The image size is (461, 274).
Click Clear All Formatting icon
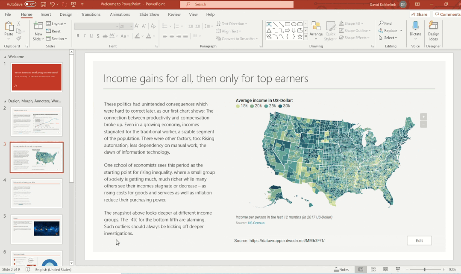[x=153, y=26]
